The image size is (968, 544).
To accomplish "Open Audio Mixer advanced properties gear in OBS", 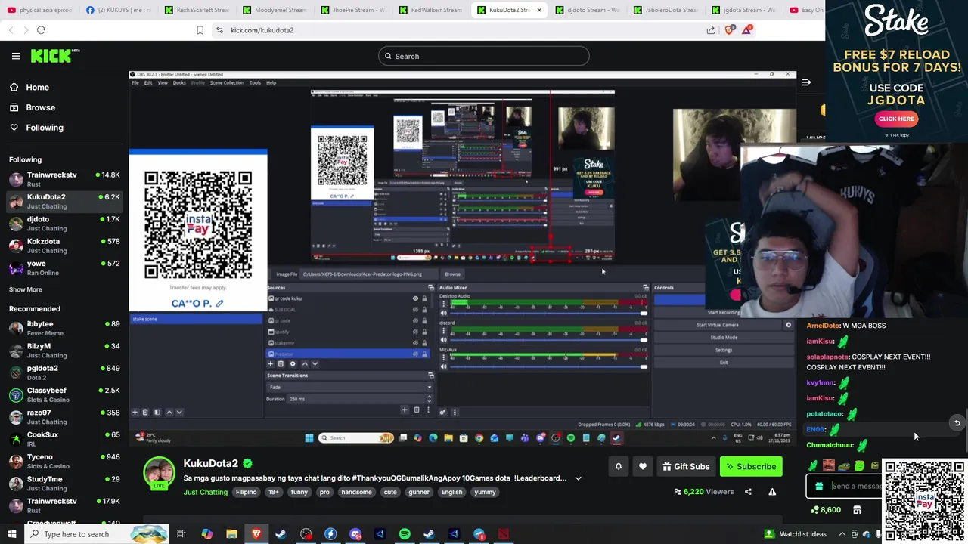I will pos(443,412).
